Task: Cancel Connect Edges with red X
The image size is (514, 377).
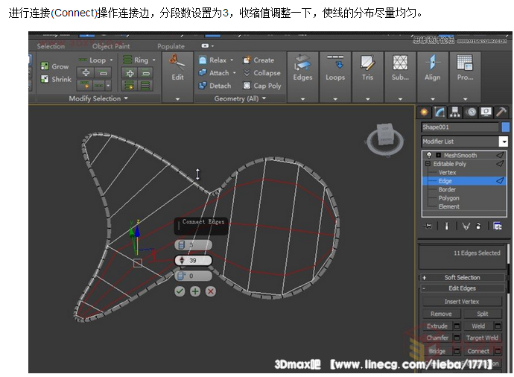Action: tap(211, 291)
